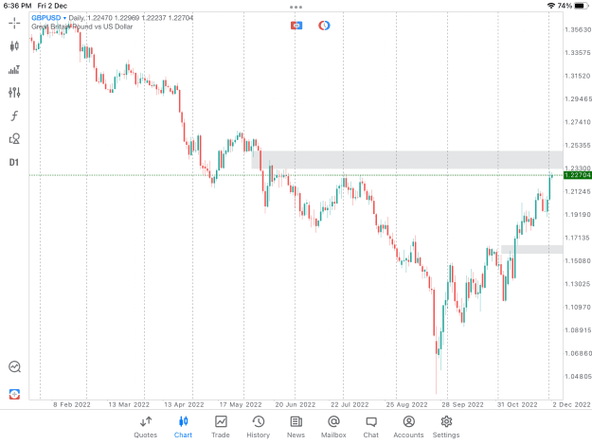Toggle the circular red-blue icon above the chart
This screenshot has height=444, width=592.
324,26
